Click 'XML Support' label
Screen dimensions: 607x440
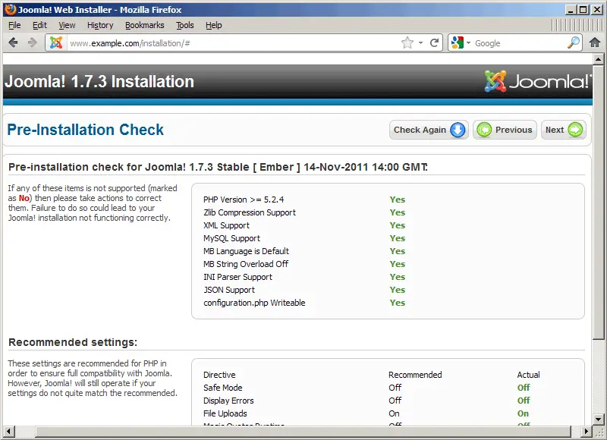(x=226, y=225)
